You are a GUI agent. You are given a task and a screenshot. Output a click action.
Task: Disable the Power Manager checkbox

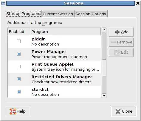click(19, 54)
